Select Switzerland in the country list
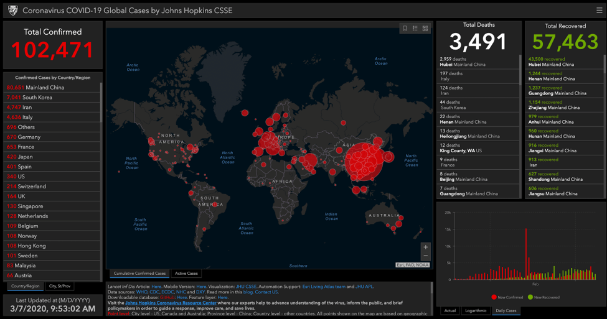 click(x=52, y=187)
